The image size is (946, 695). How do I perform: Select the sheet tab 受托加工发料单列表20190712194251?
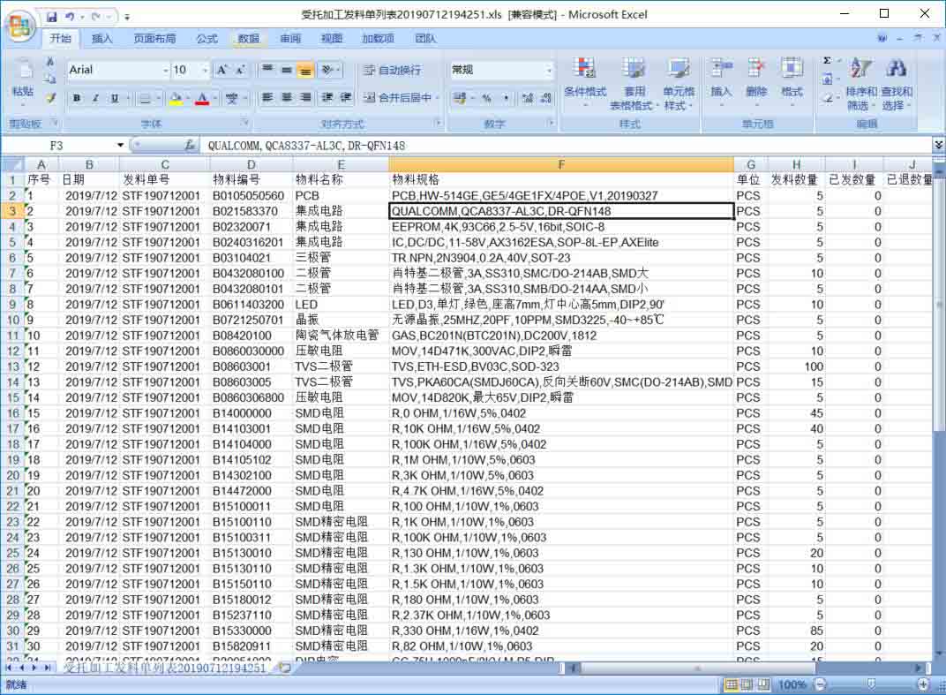[x=165, y=669]
